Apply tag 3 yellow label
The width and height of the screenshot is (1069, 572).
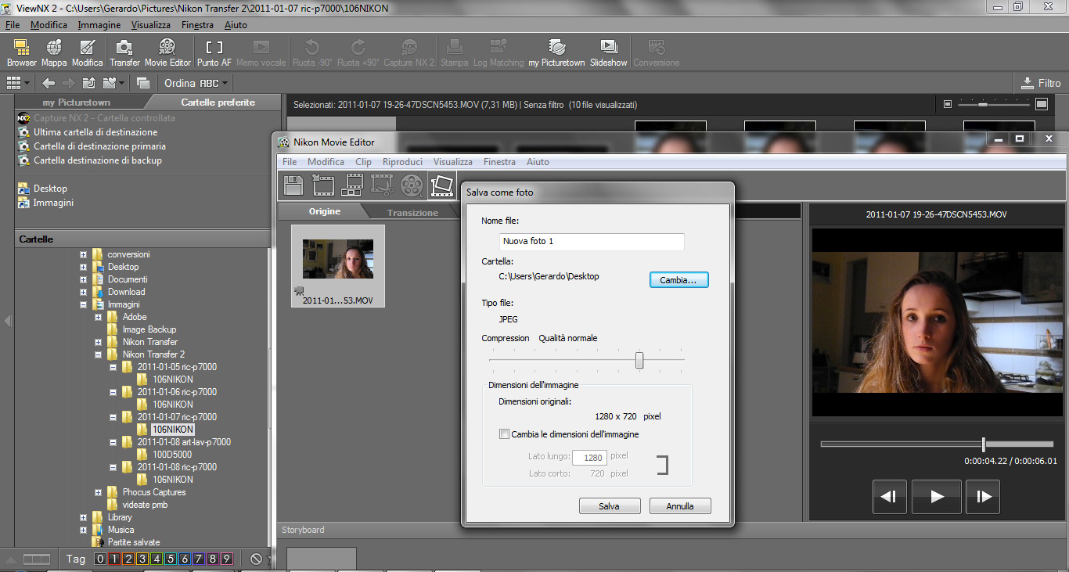142,559
